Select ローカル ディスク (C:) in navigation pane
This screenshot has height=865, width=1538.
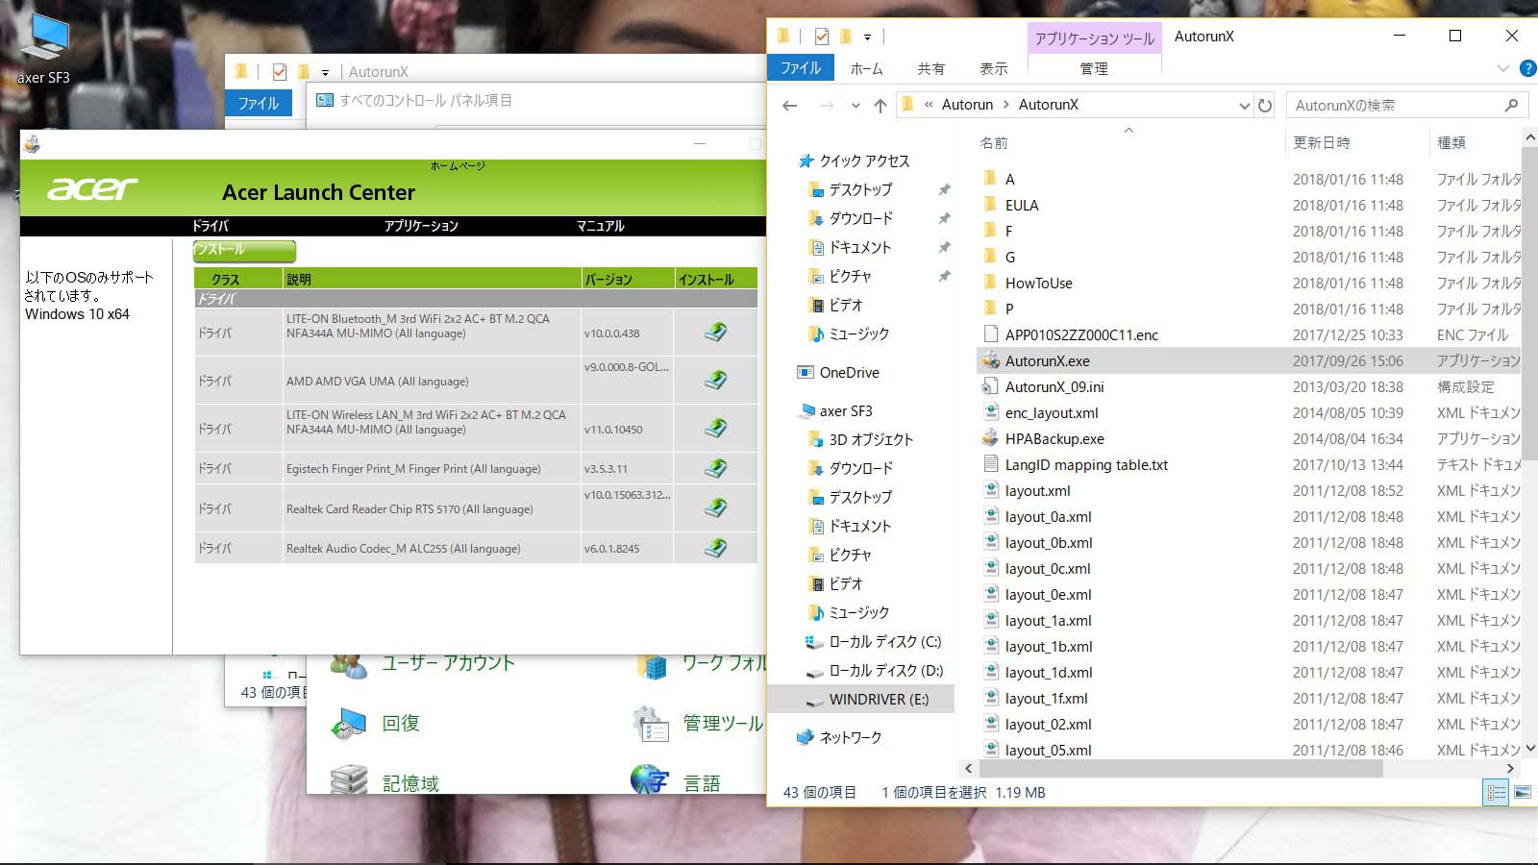tap(873, 641)
